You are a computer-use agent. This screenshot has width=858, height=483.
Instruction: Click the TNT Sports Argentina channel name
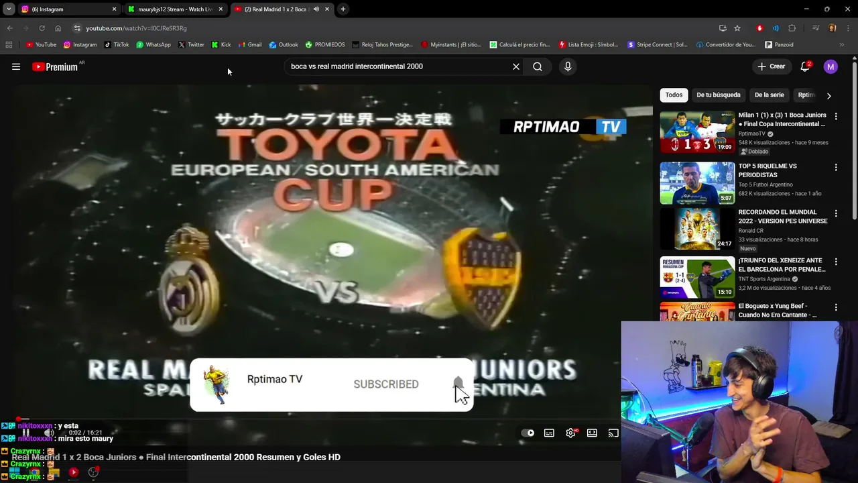(x=764, y=279)
